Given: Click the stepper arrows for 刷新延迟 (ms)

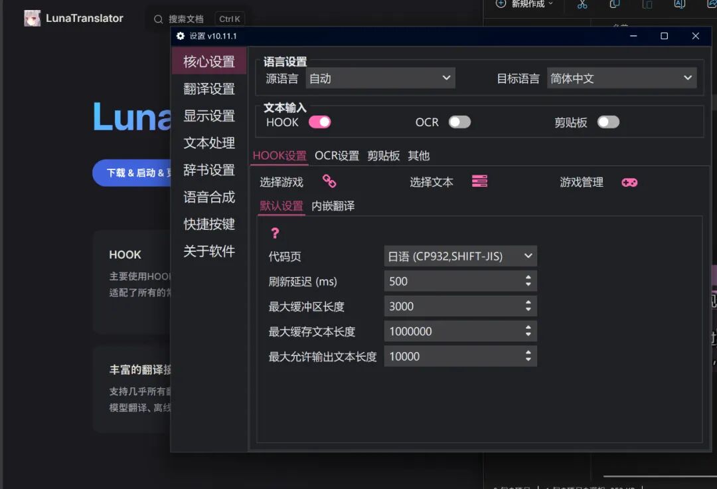Looking at the screenshot, I should click(528, 281).
